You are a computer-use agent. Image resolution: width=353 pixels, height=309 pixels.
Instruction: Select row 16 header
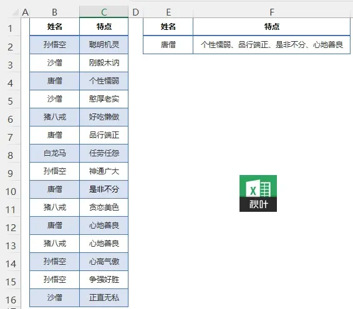11,300
